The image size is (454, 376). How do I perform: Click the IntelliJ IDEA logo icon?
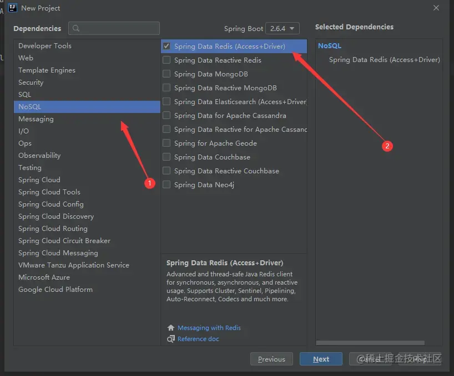click(12, 8)
